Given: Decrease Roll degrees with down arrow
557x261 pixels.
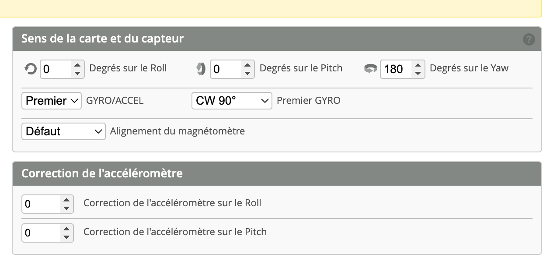Looking at the screenshot, I should pos(77,73).
